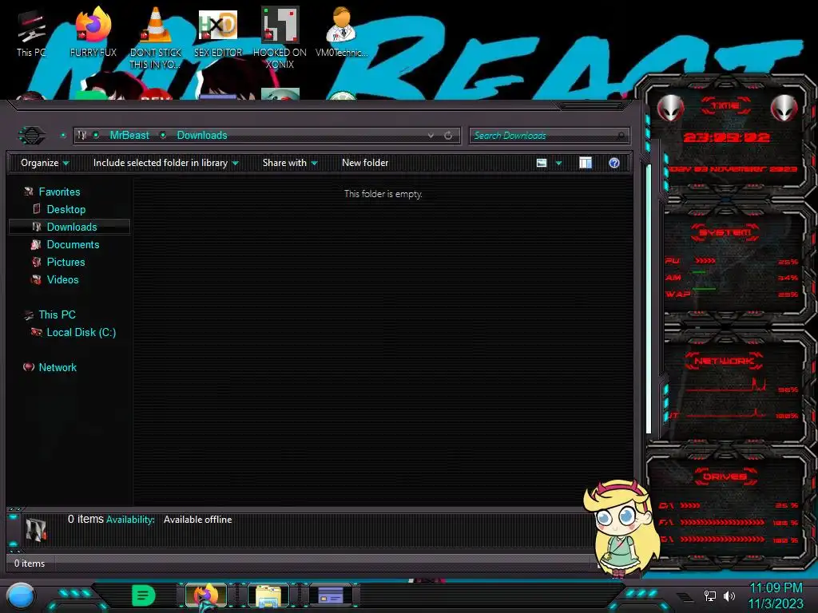Expand the arrow after MrBeast in breadcrumb
The width and height of the screenshot is (818, 613).
[163, 136]
